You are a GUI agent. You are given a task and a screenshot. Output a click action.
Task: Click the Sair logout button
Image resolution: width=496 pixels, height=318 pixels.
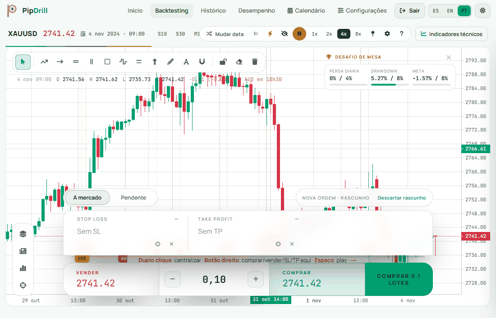(409, 11)
